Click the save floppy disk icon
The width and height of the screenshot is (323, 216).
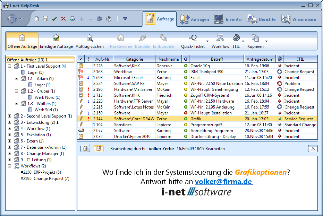[45, 19]
